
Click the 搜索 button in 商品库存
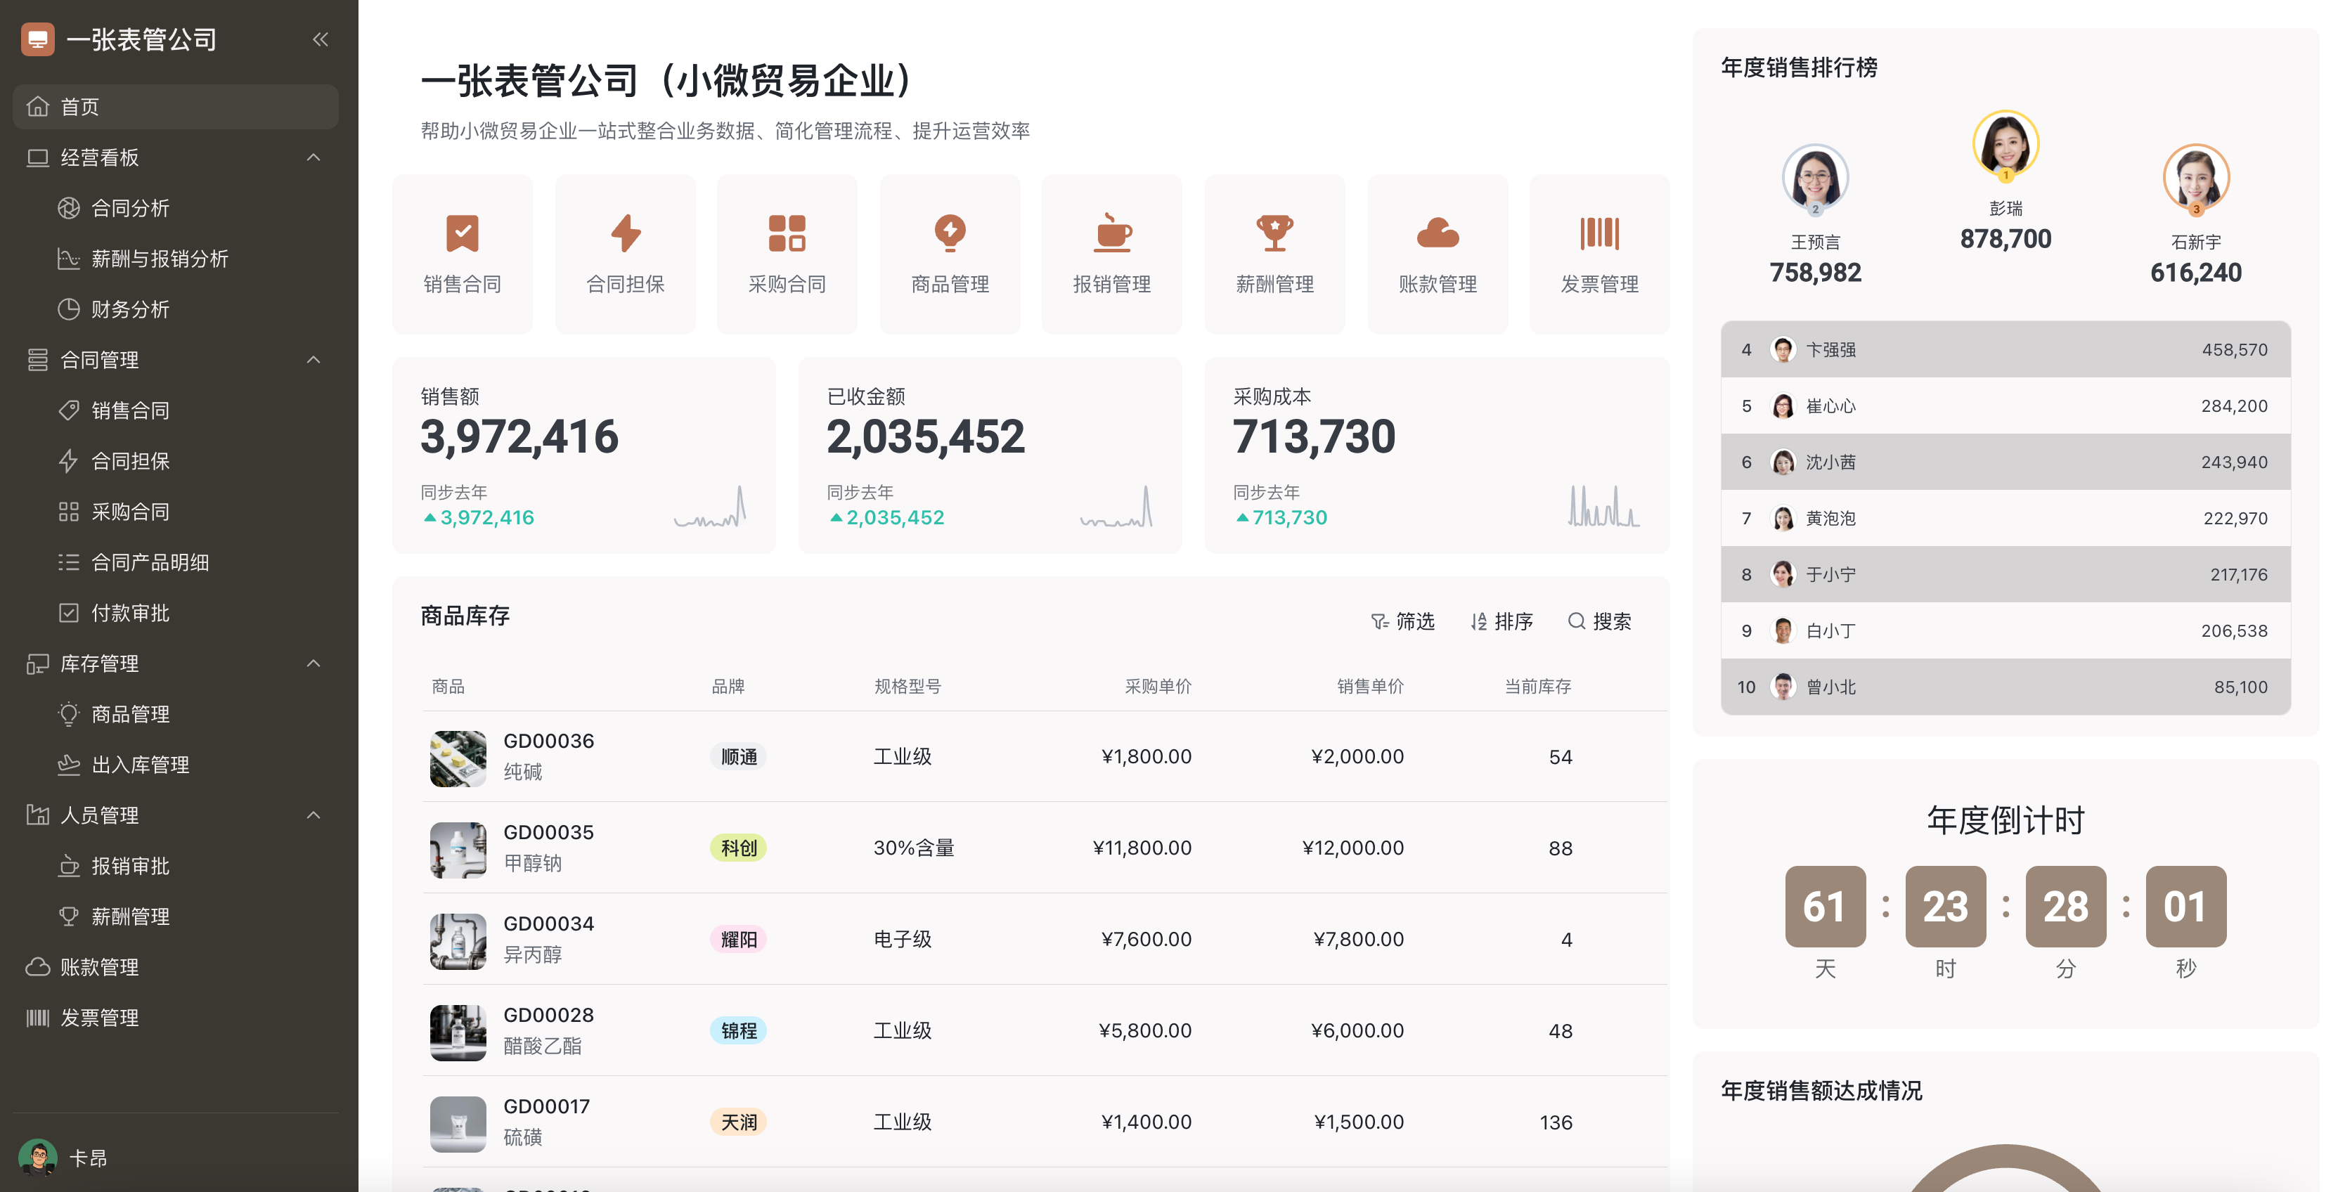(1599, 621)
